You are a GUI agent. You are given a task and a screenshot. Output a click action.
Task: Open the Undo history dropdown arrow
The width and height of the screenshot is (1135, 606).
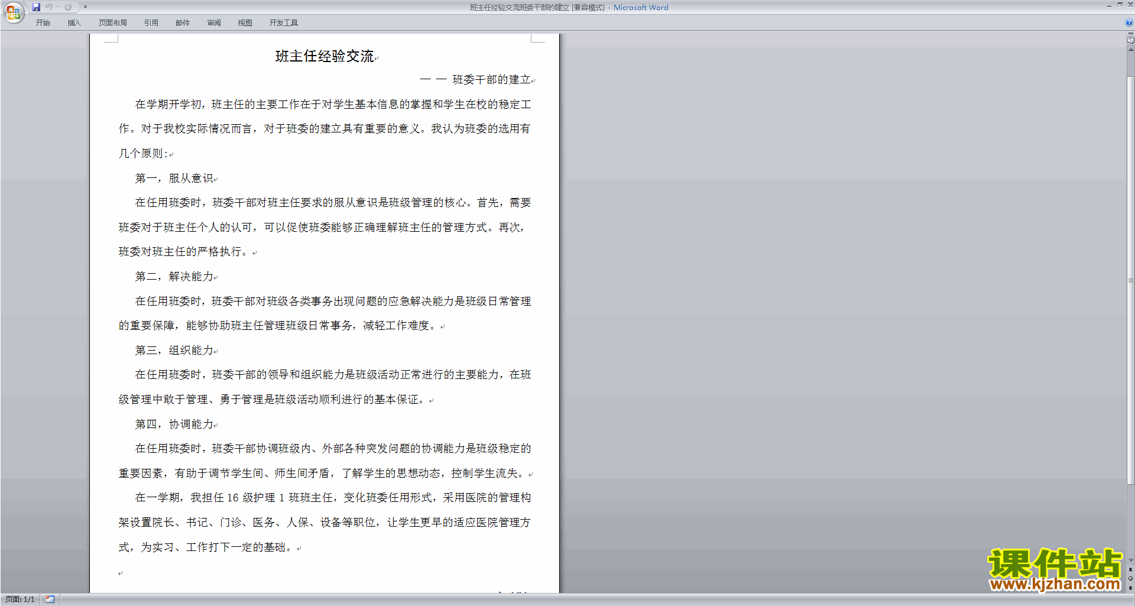click(x=57, y=7)
